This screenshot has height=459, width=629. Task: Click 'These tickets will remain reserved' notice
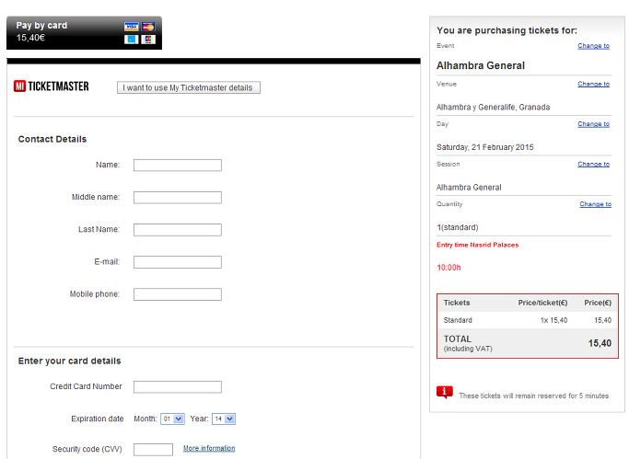click(x=533, y=396)
